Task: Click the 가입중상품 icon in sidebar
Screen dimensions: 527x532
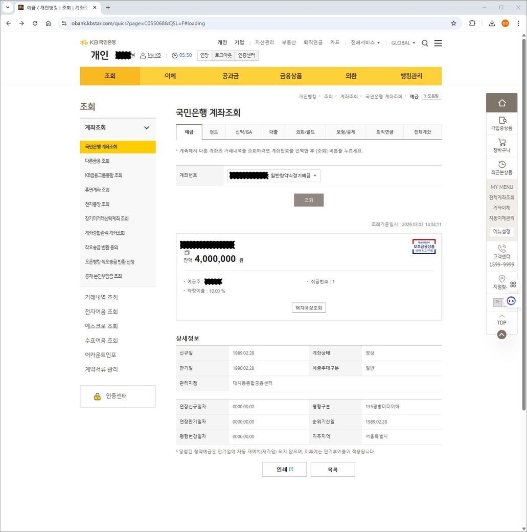Action: pyautogui.click(x=501, y=120)
